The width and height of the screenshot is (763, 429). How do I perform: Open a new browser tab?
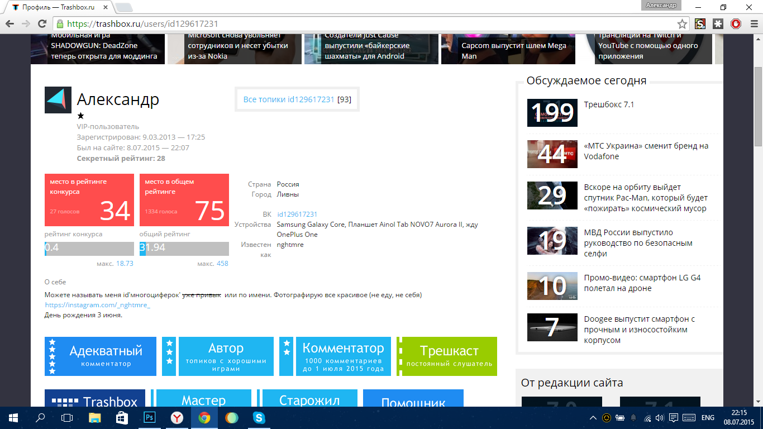coord(123,7)
